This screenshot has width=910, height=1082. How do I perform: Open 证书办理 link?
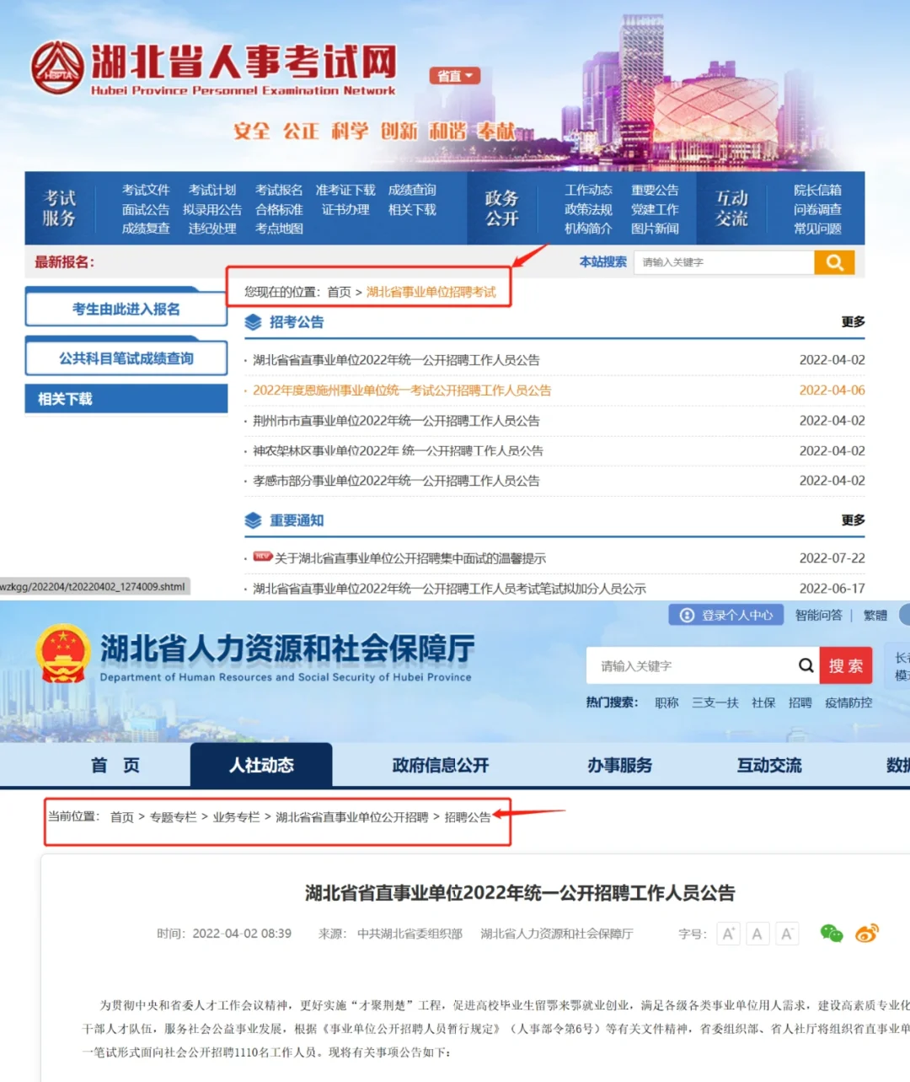[x=345, y=209]
